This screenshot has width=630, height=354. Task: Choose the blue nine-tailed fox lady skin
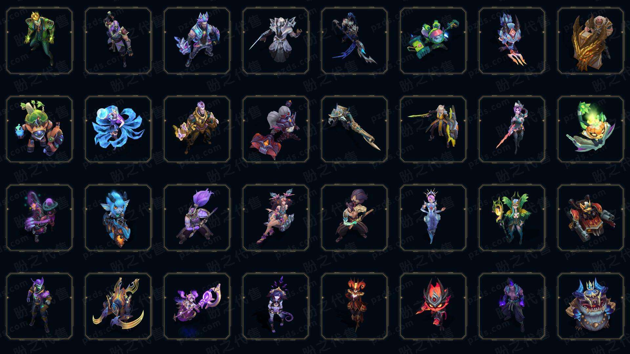pos(118,129)
